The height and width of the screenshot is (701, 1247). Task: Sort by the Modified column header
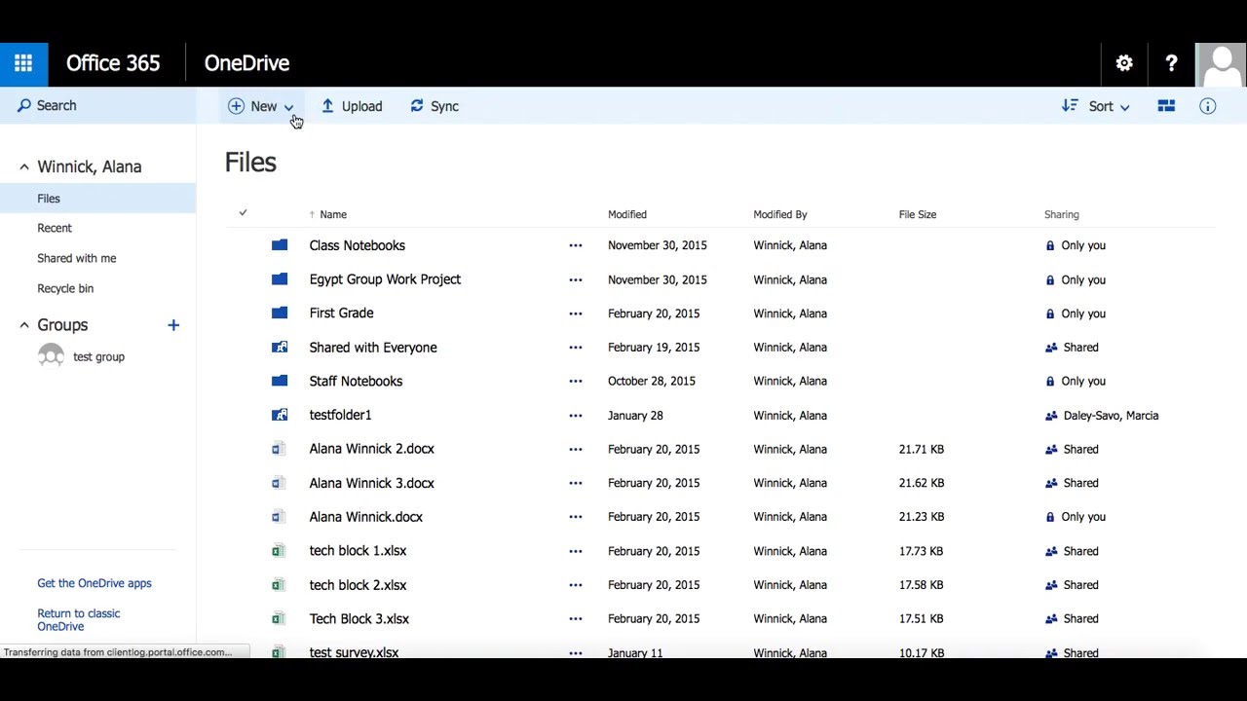627,214
